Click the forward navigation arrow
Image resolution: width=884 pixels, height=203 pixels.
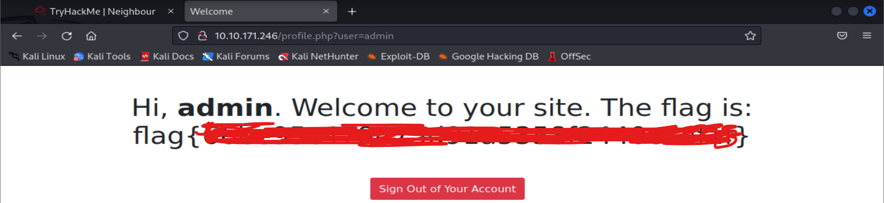coord(42,36)
